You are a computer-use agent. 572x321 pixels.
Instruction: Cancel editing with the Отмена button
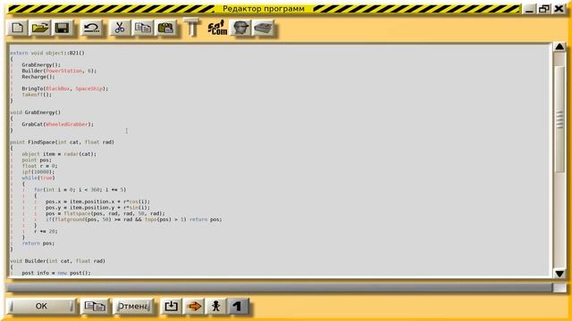point(133,306)
